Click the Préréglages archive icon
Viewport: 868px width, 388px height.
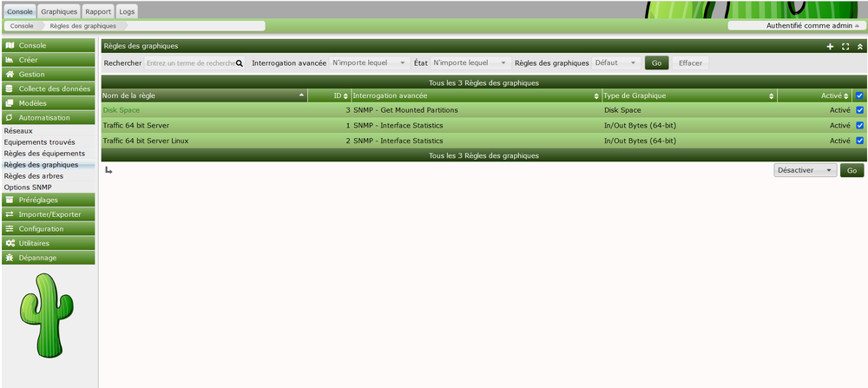[x=10, y=200]
